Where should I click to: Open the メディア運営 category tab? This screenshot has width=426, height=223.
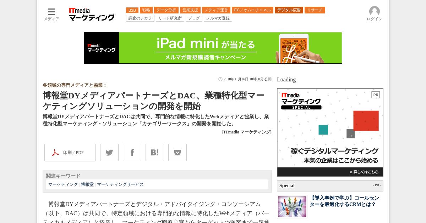[216, 10]
